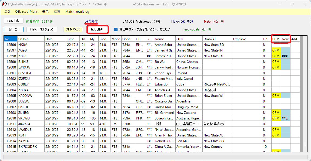Screen dimensions: 311x161
Task: Uncheck the 照合中はデータ表示をスクロールさせない checkbox
Action: click(115, 30)
